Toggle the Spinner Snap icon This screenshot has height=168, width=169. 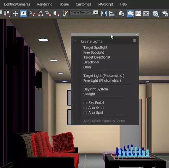pos(56,14)
